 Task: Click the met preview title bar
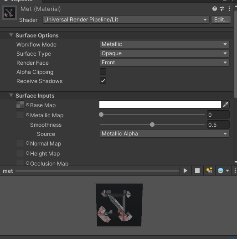[90, 171]
